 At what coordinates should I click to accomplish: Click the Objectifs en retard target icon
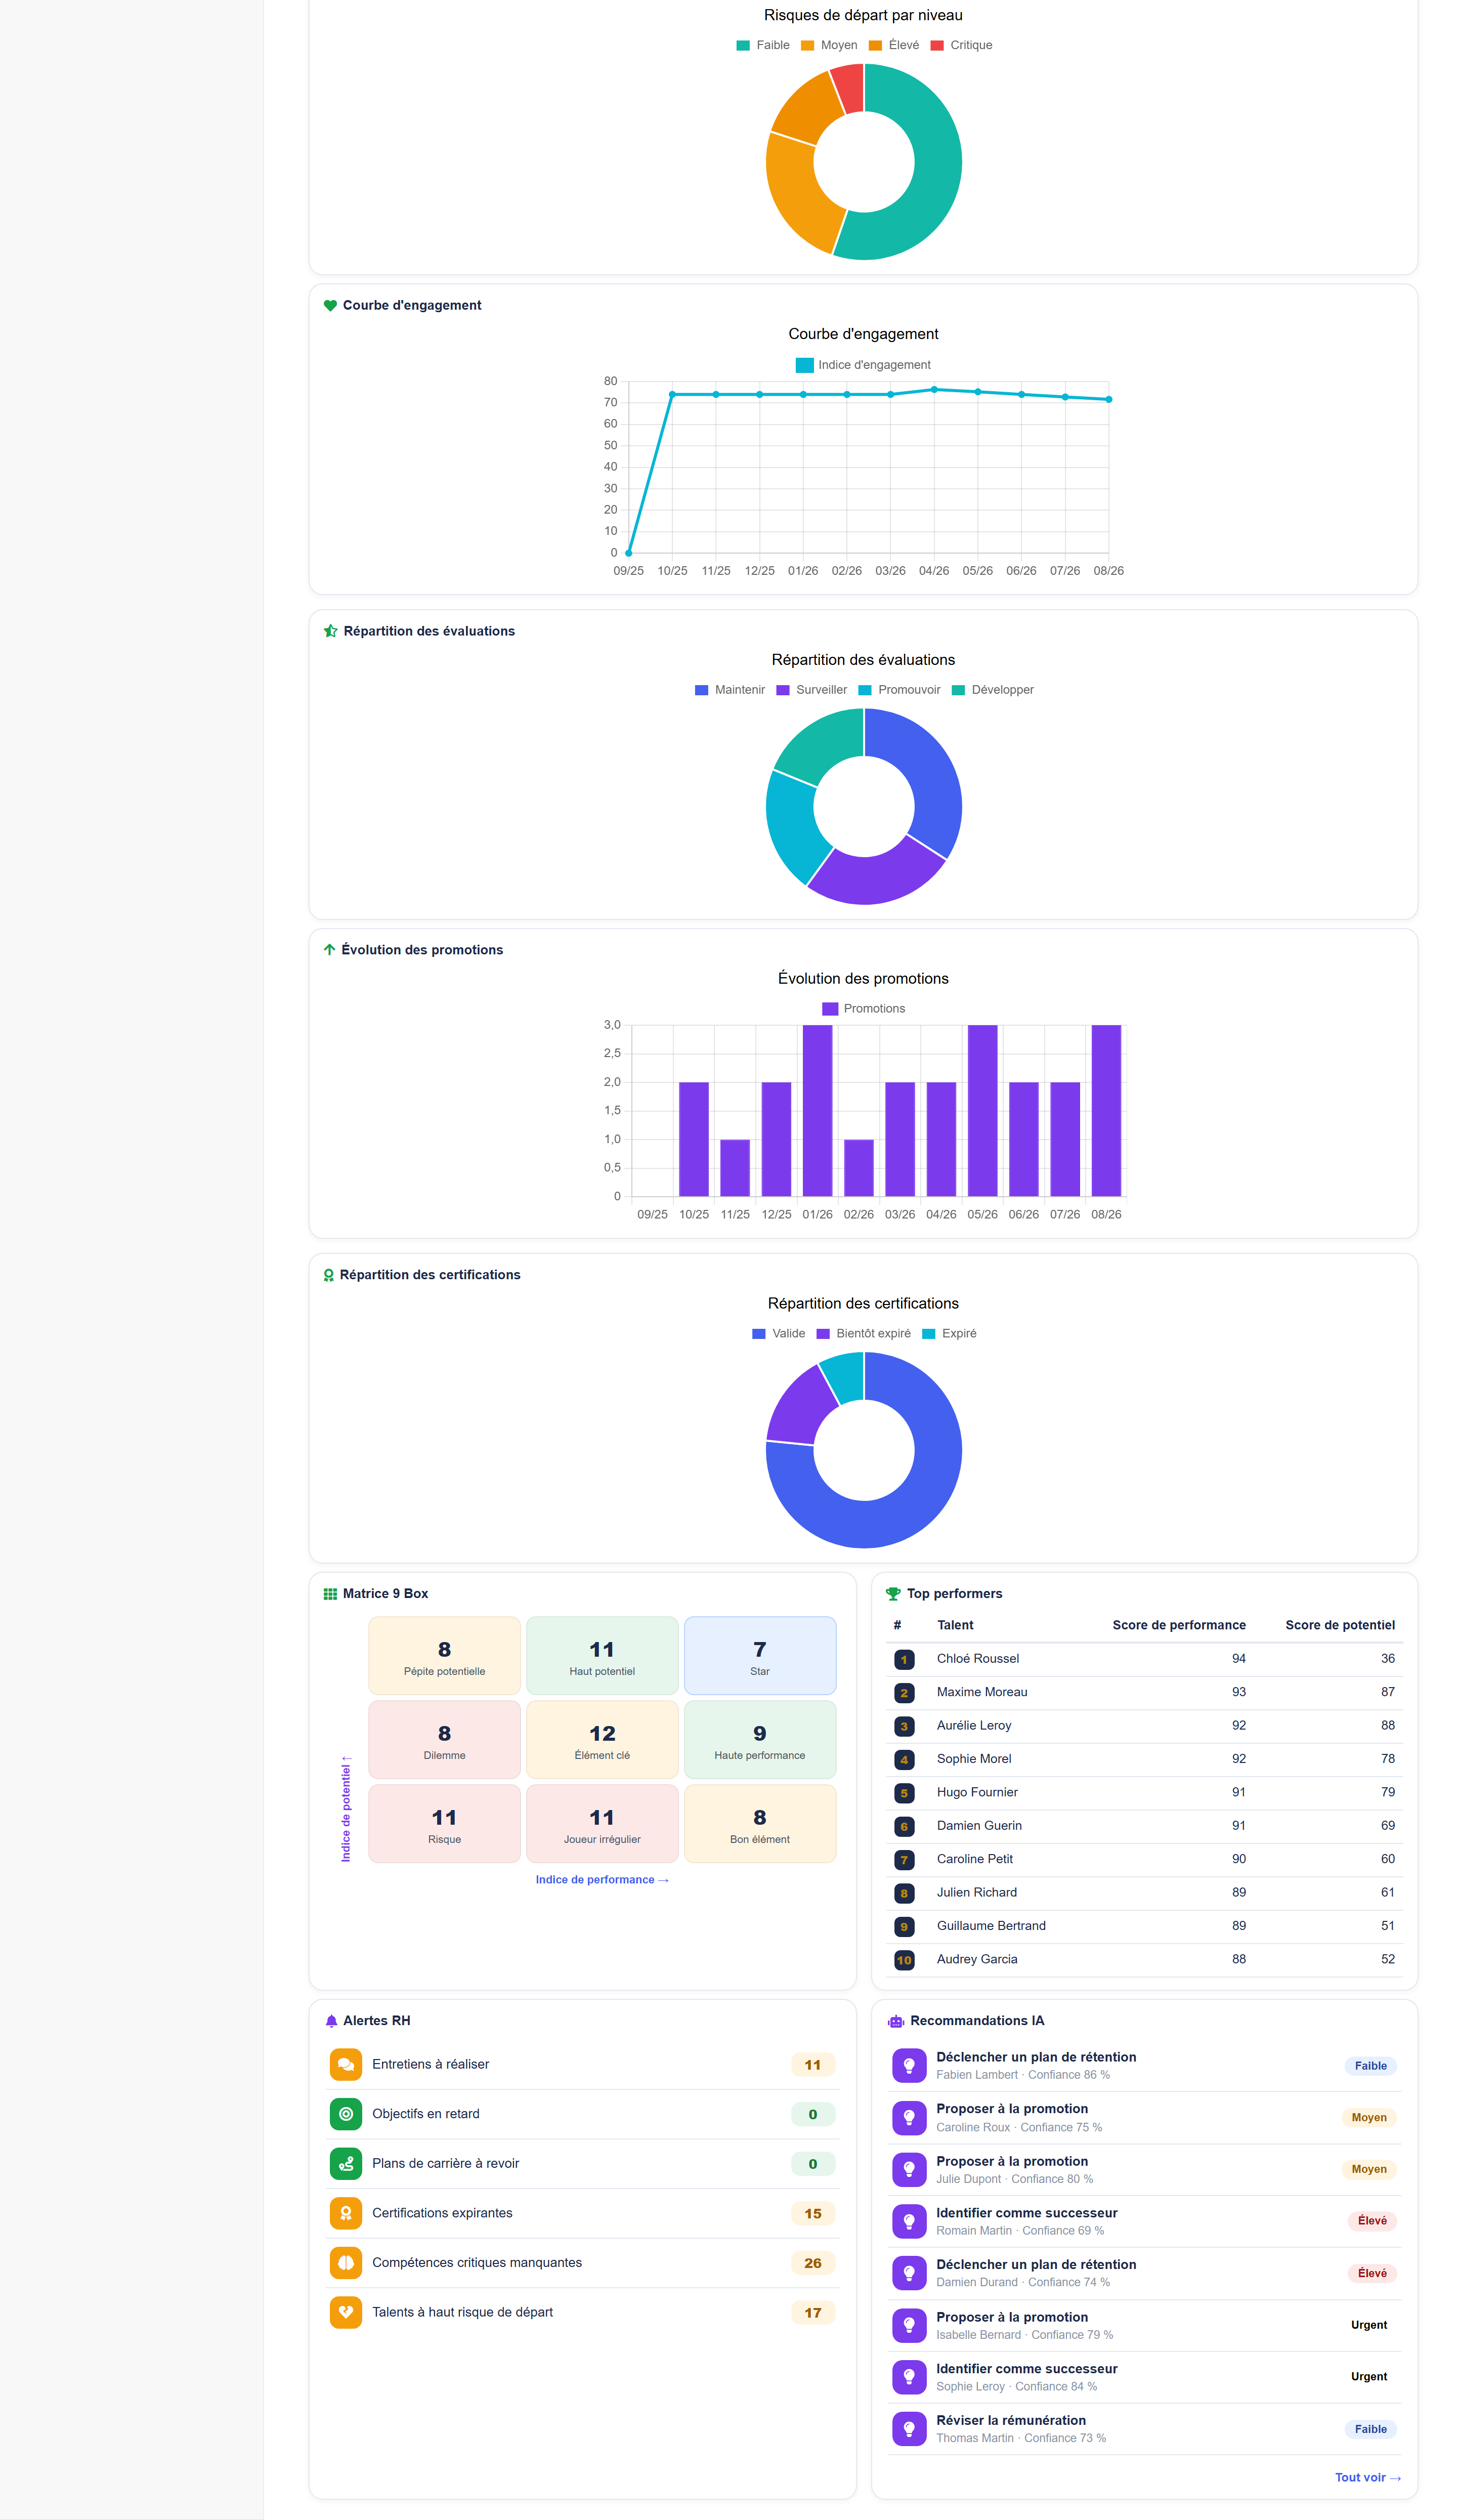pos(345,2114)
